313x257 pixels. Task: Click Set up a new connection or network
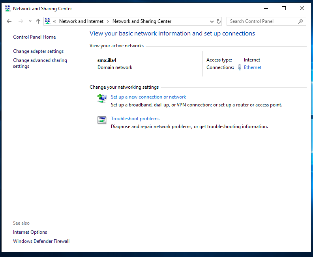pyautogui.click(x=148, y=97)
